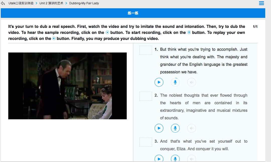Play sample recording for sentence 2

(159, 128)
